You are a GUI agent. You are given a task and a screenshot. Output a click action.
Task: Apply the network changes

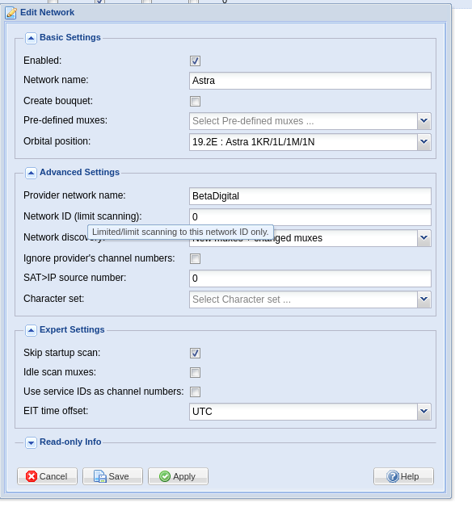point(178,476)
